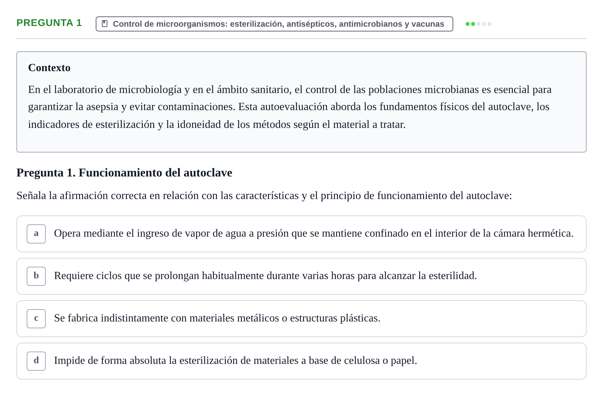
Task: Select answer option letter c
Action: click(x=36, y=319)
